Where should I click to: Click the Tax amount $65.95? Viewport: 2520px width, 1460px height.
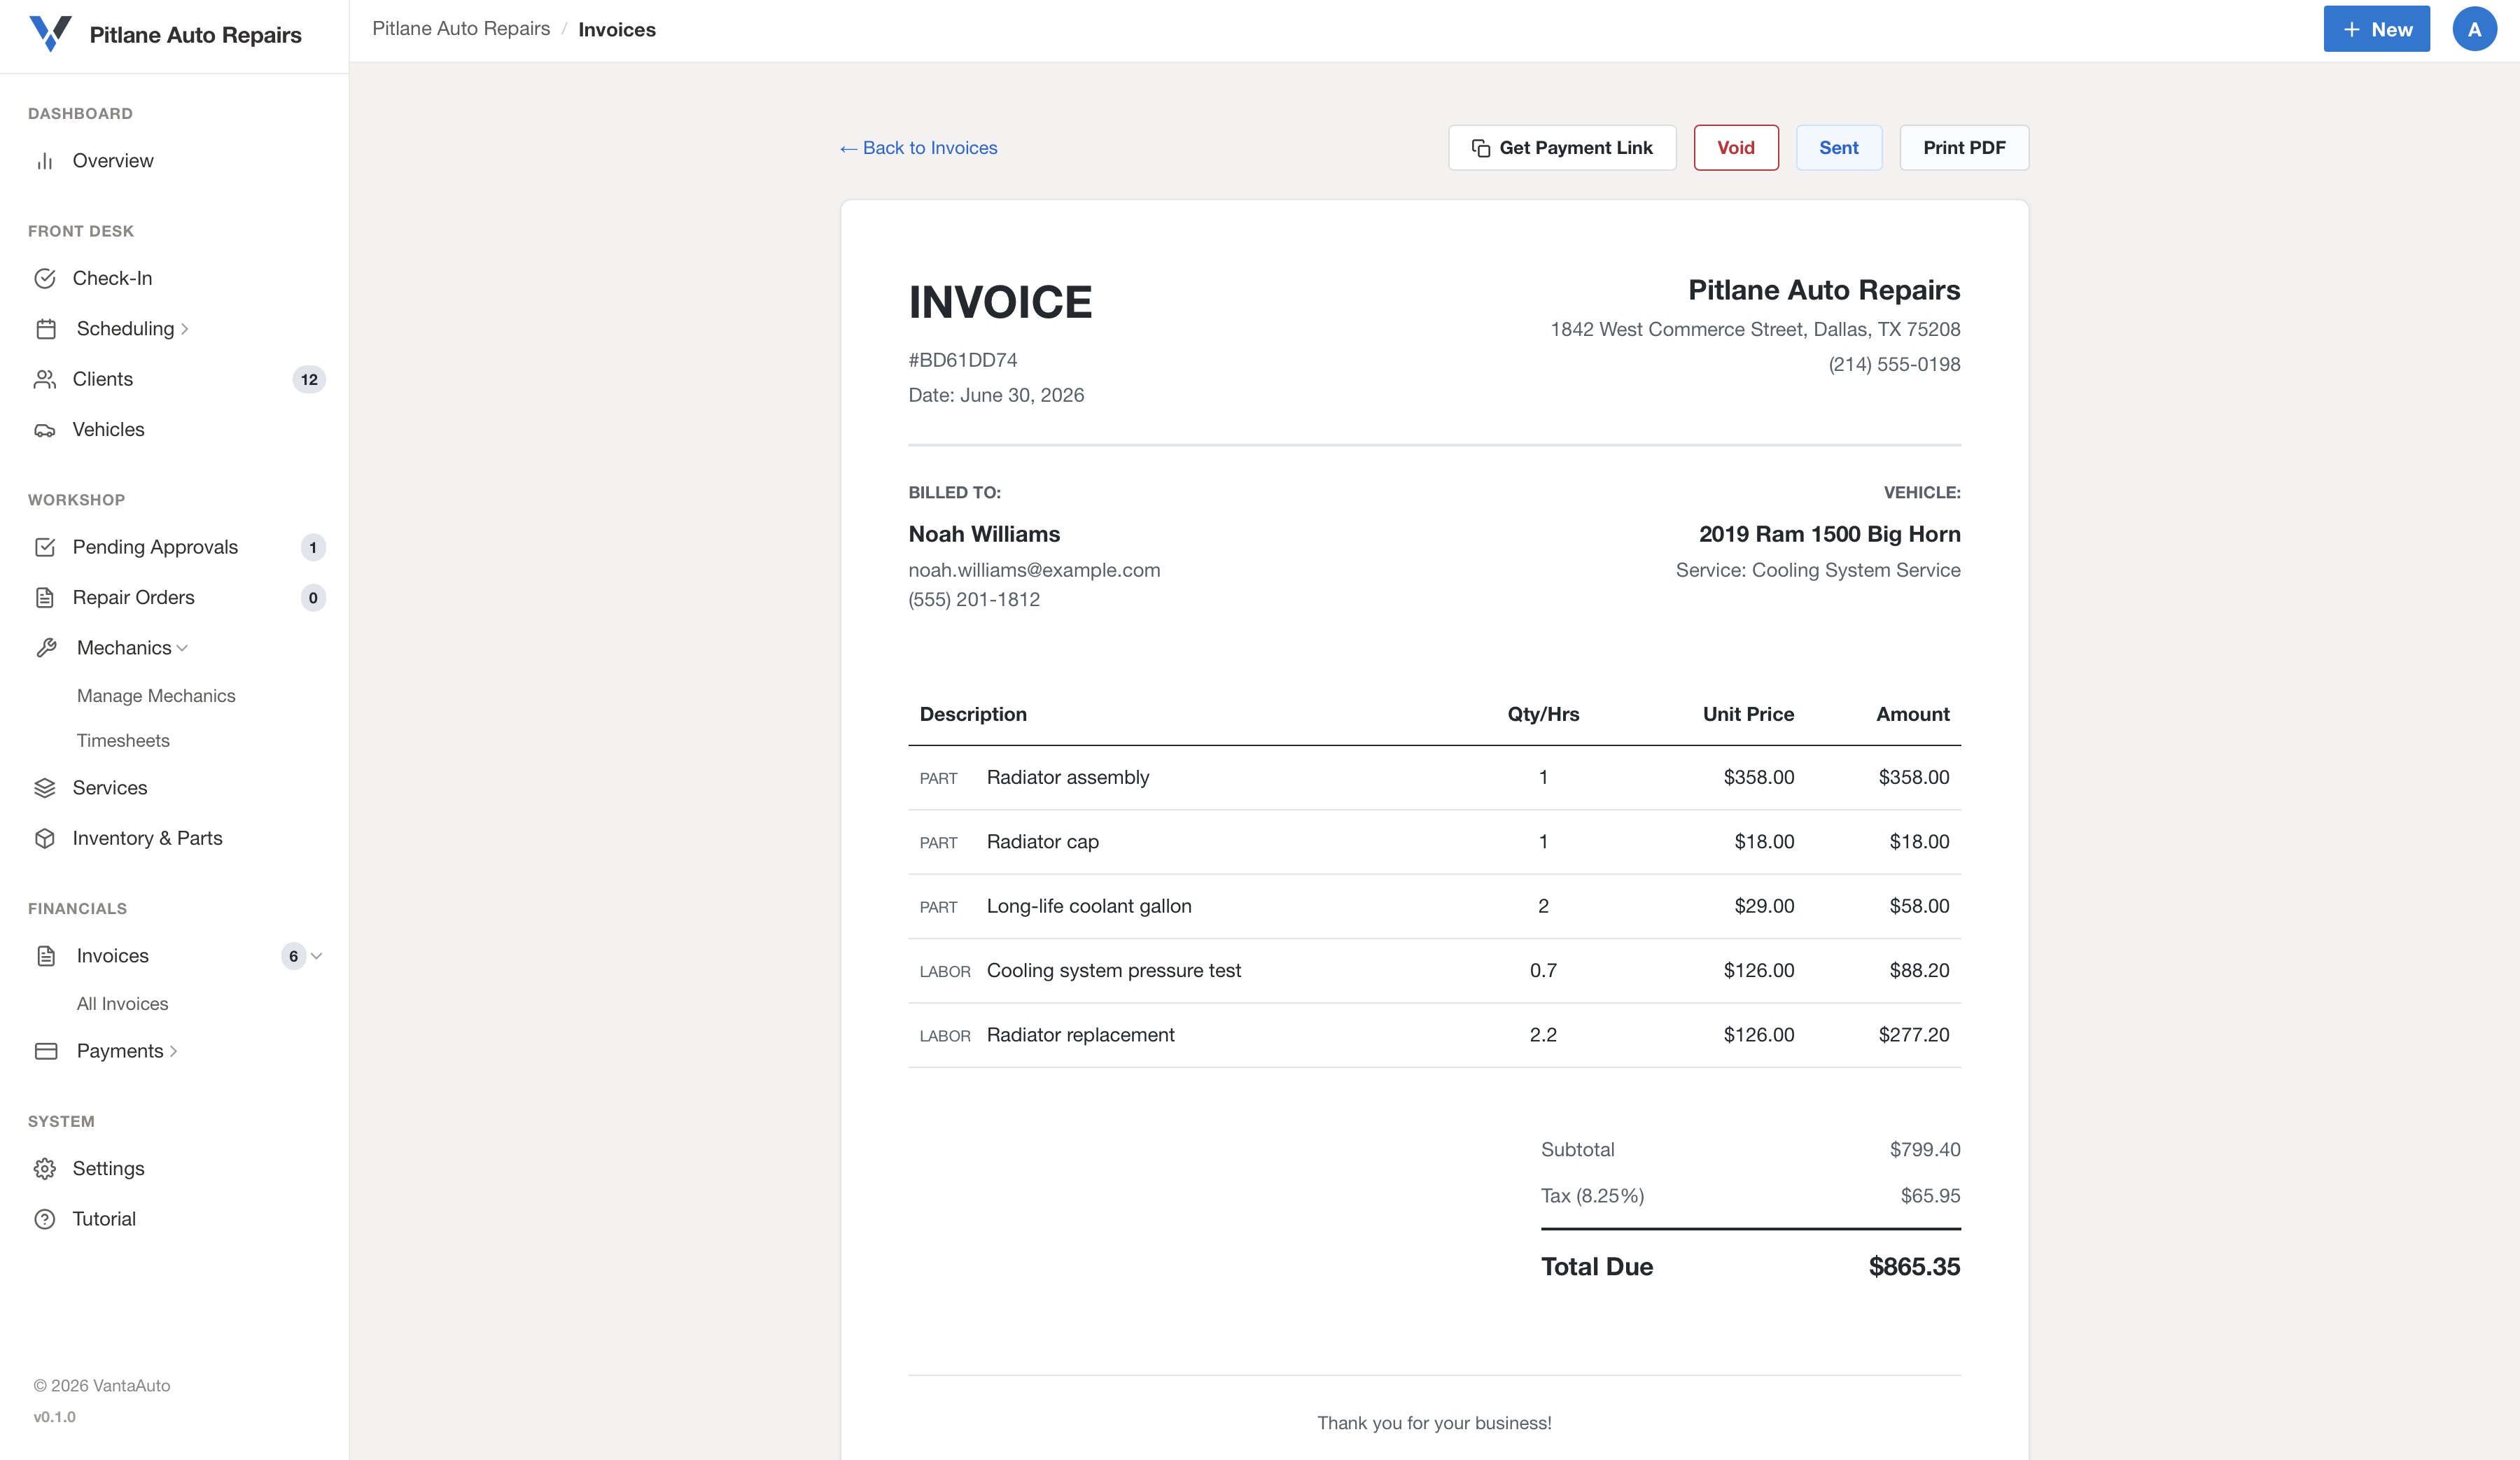point(1930,1196)
